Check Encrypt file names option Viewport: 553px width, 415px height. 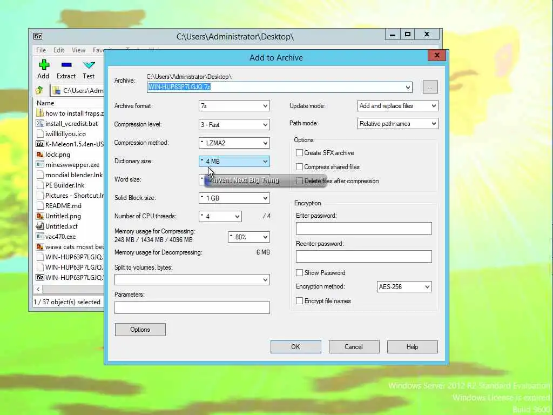pos(299,301)
